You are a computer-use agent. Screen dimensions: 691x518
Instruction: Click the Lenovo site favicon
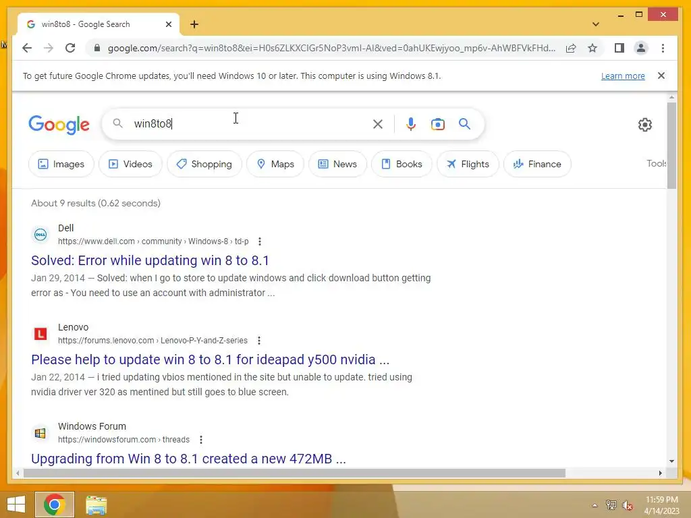tap(40, 334)
